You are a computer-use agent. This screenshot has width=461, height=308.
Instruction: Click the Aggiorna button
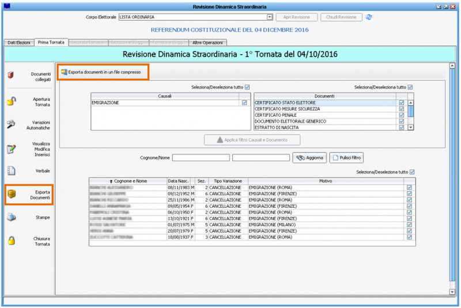[x=310, y=158]
